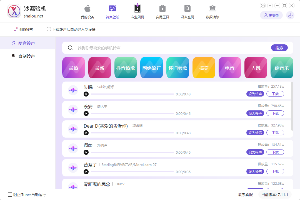This screenshot has height=200, width=300.
Task: Play the Dear D ringtone
Action: pos(86,133)
